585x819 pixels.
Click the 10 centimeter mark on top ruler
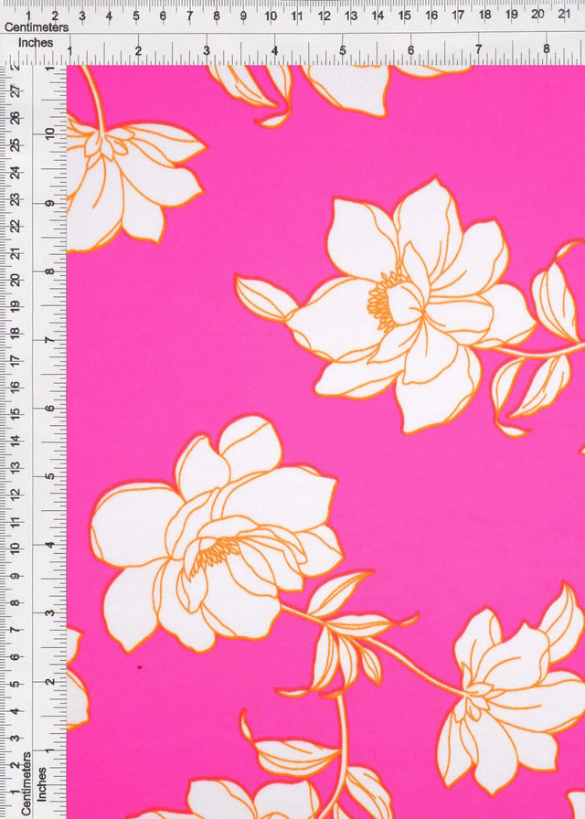271,15
